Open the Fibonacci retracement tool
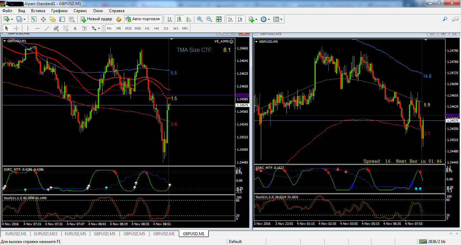Screen dimensions: 461x245 coord(66,28)
